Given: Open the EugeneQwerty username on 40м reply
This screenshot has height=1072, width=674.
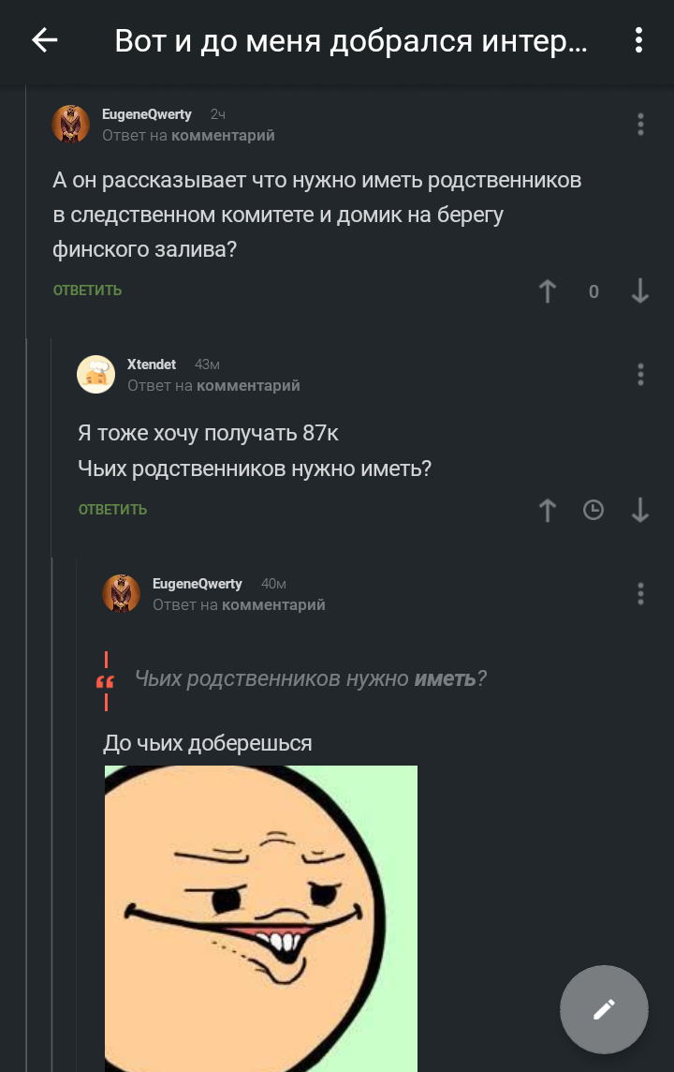Looking at the screenshot, I should [198, 583].
